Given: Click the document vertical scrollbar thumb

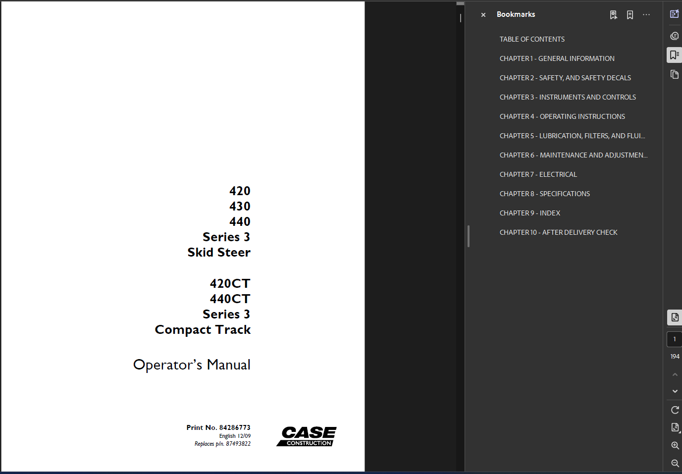Looking at the screenshot, I should (460, 3).
